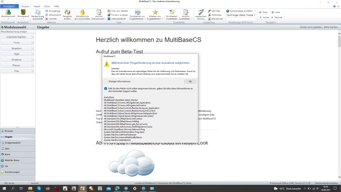Viewport: 341px width, 192px height.
Task: Select the Vögel module button
Action: pyautogui.click(x=16, y=54)
